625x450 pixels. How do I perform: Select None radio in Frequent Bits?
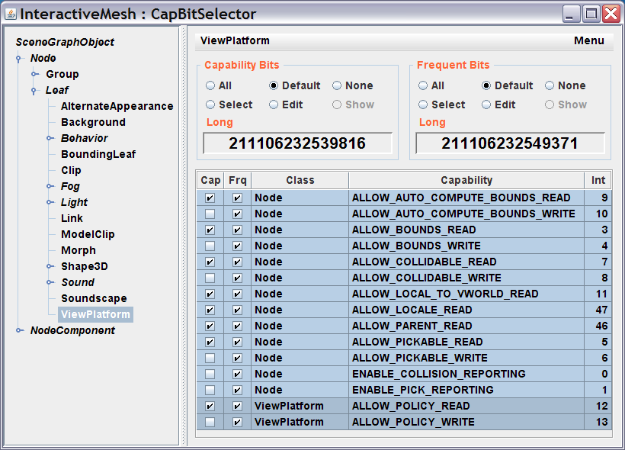[550, 86]
